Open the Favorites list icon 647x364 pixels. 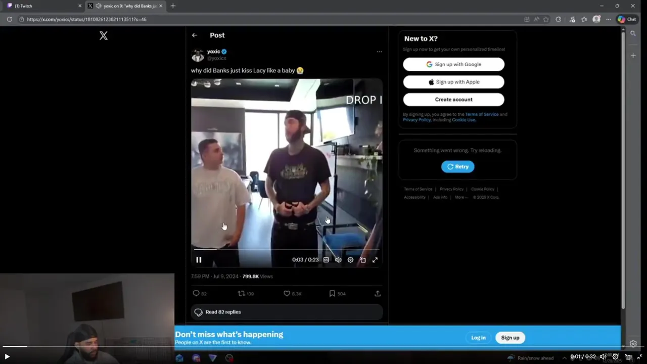(x=584, y=19)
